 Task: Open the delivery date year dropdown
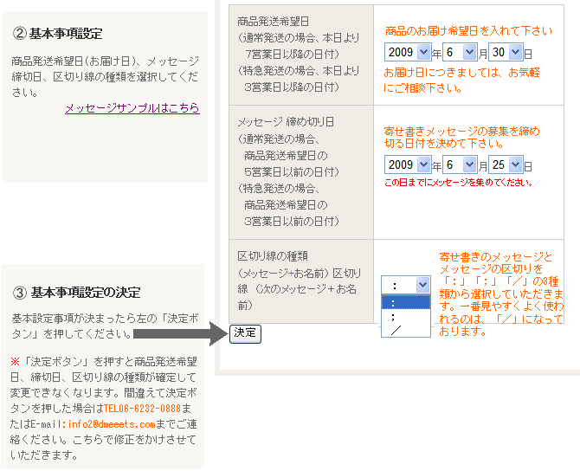408,52
